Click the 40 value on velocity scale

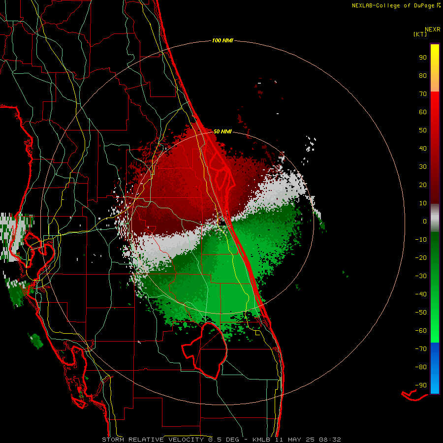[423, 149]
